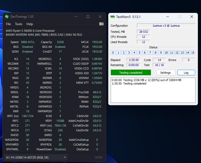Select status thread box 6
Screen dimensions: 201x163
coord(145,53)
